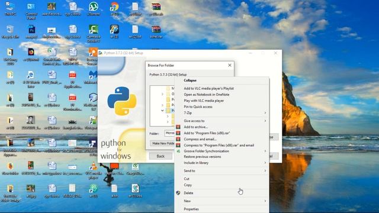Select the Google Chrome desktop shortcut
Viewport: 379px width, 213px height.
click(x=114, y=9)
